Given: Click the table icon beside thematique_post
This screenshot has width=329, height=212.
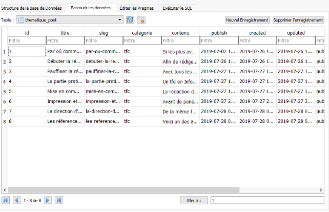Looking at the screenshot, I should (21, 20).
